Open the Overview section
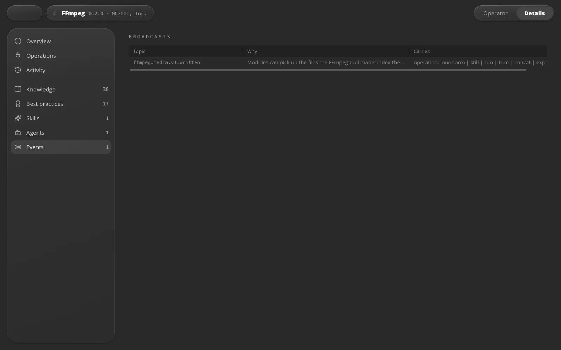Viewport: 561px width, 350px height. click(x=61, y=41)
